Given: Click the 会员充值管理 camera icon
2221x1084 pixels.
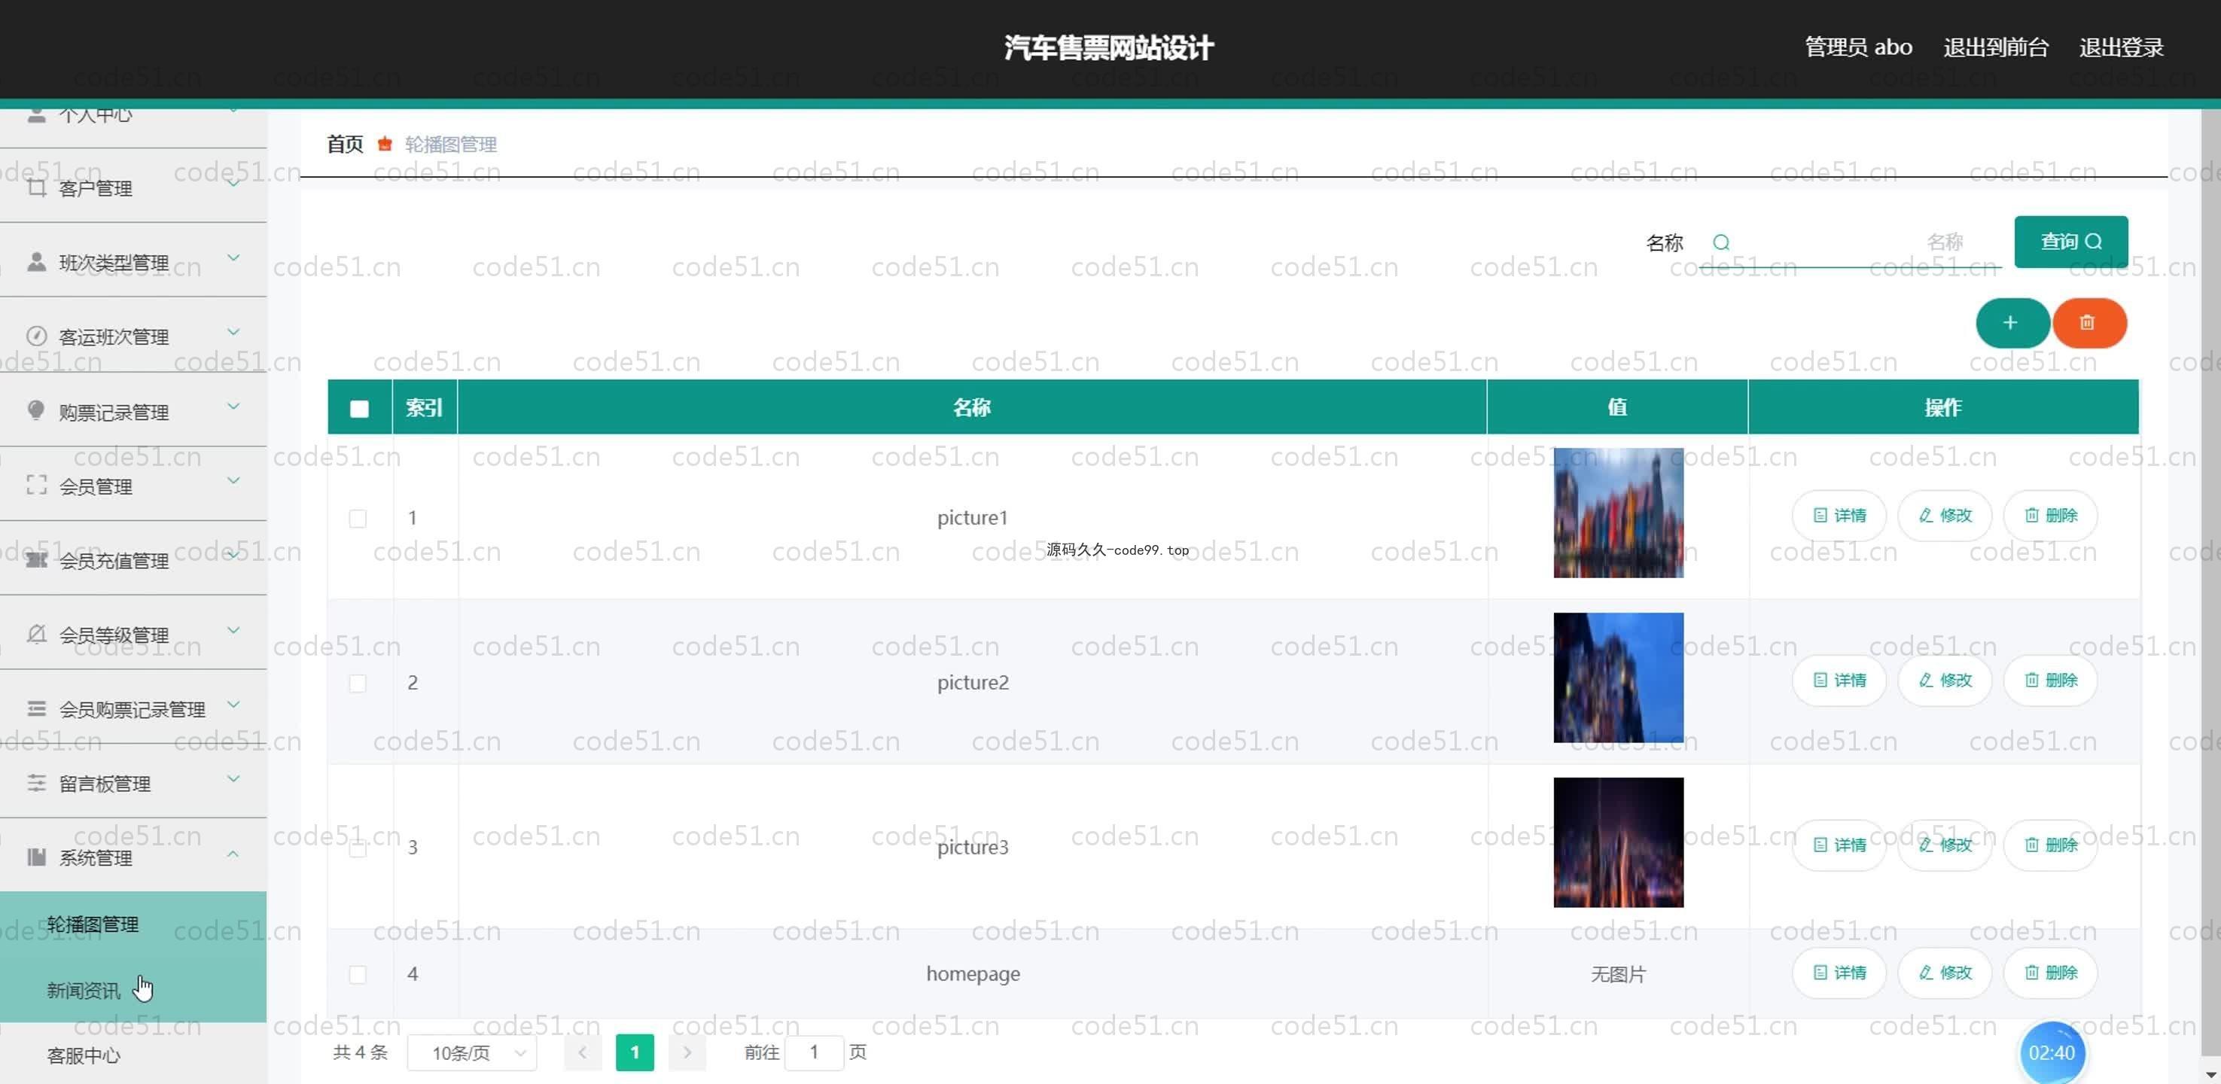Looking at the screenshot, I should pyautogui.click(x=36, y=559).
